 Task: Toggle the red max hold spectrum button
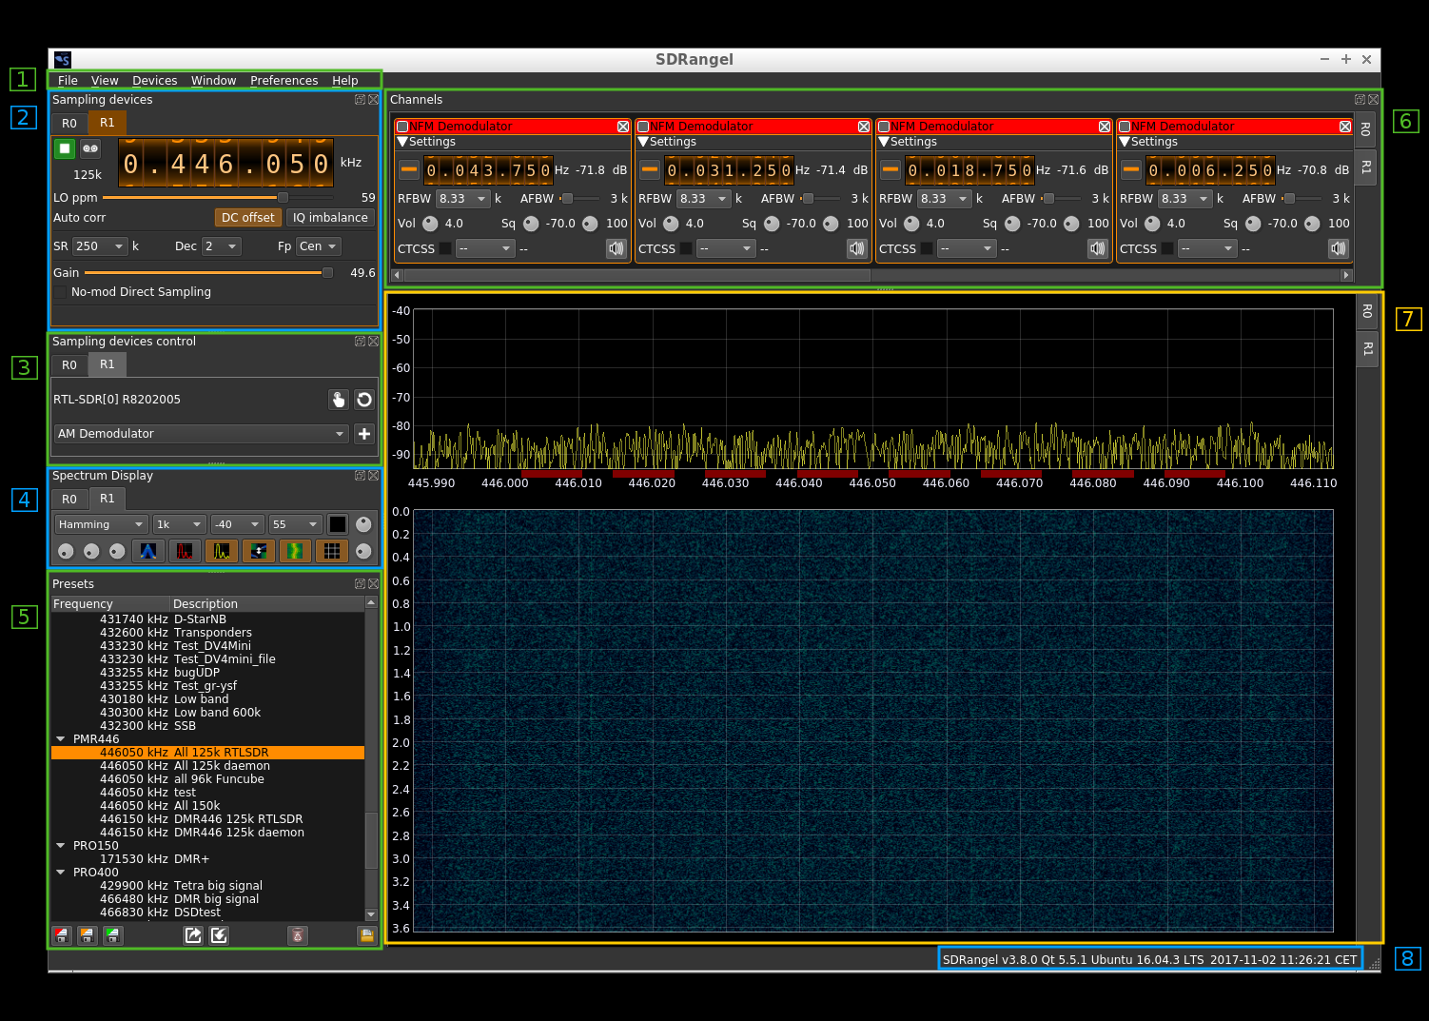pos(185,551)
